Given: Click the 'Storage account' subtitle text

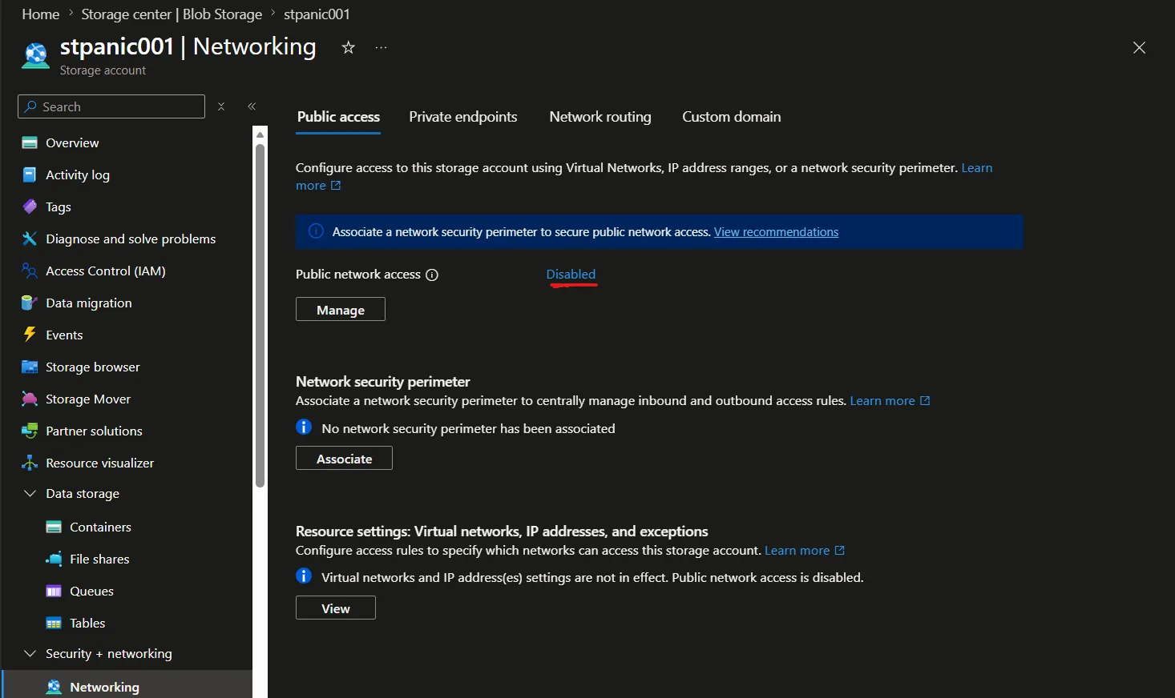Looking at the screenshot, I should tap(103, 70).
